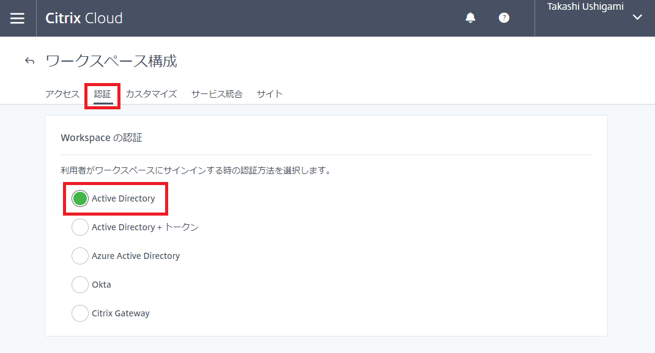
Task: Pick Citrix Gateway authentication
Action: [x=80, y=313]
